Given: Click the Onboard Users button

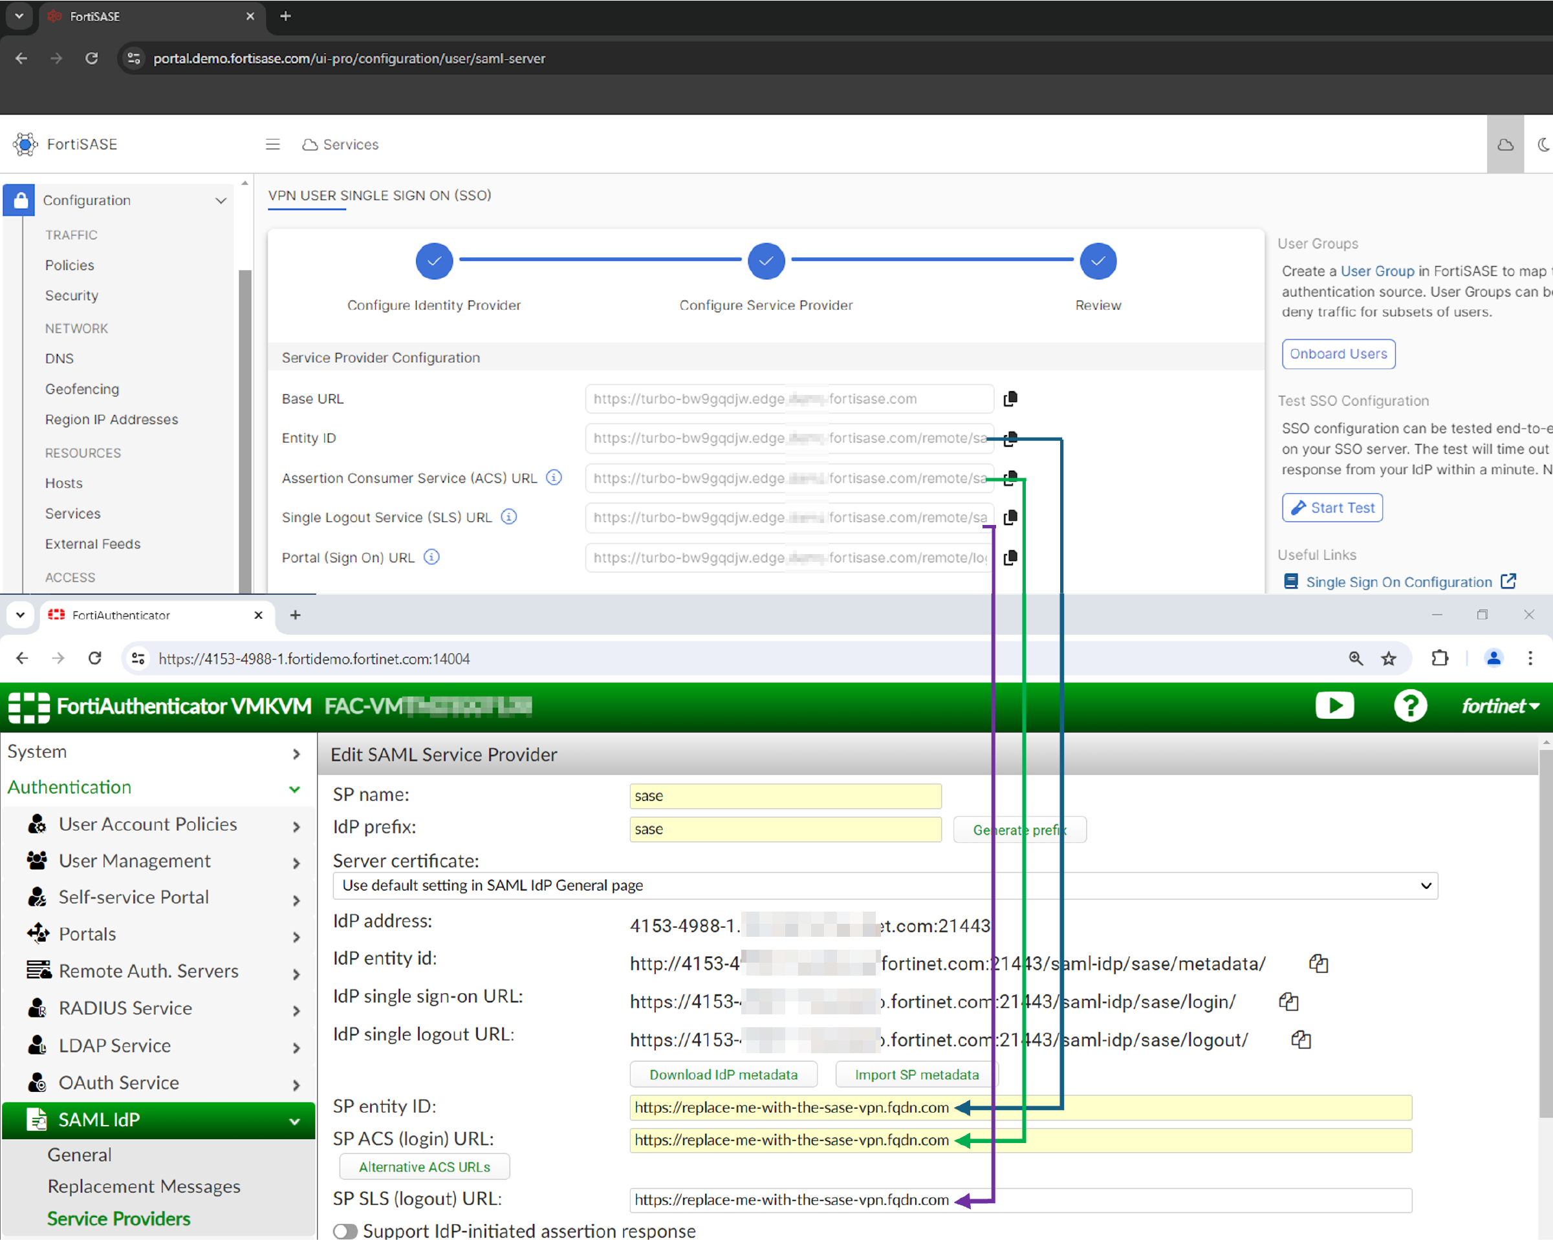Looking at the screenshot, I should click(1338, 354).
